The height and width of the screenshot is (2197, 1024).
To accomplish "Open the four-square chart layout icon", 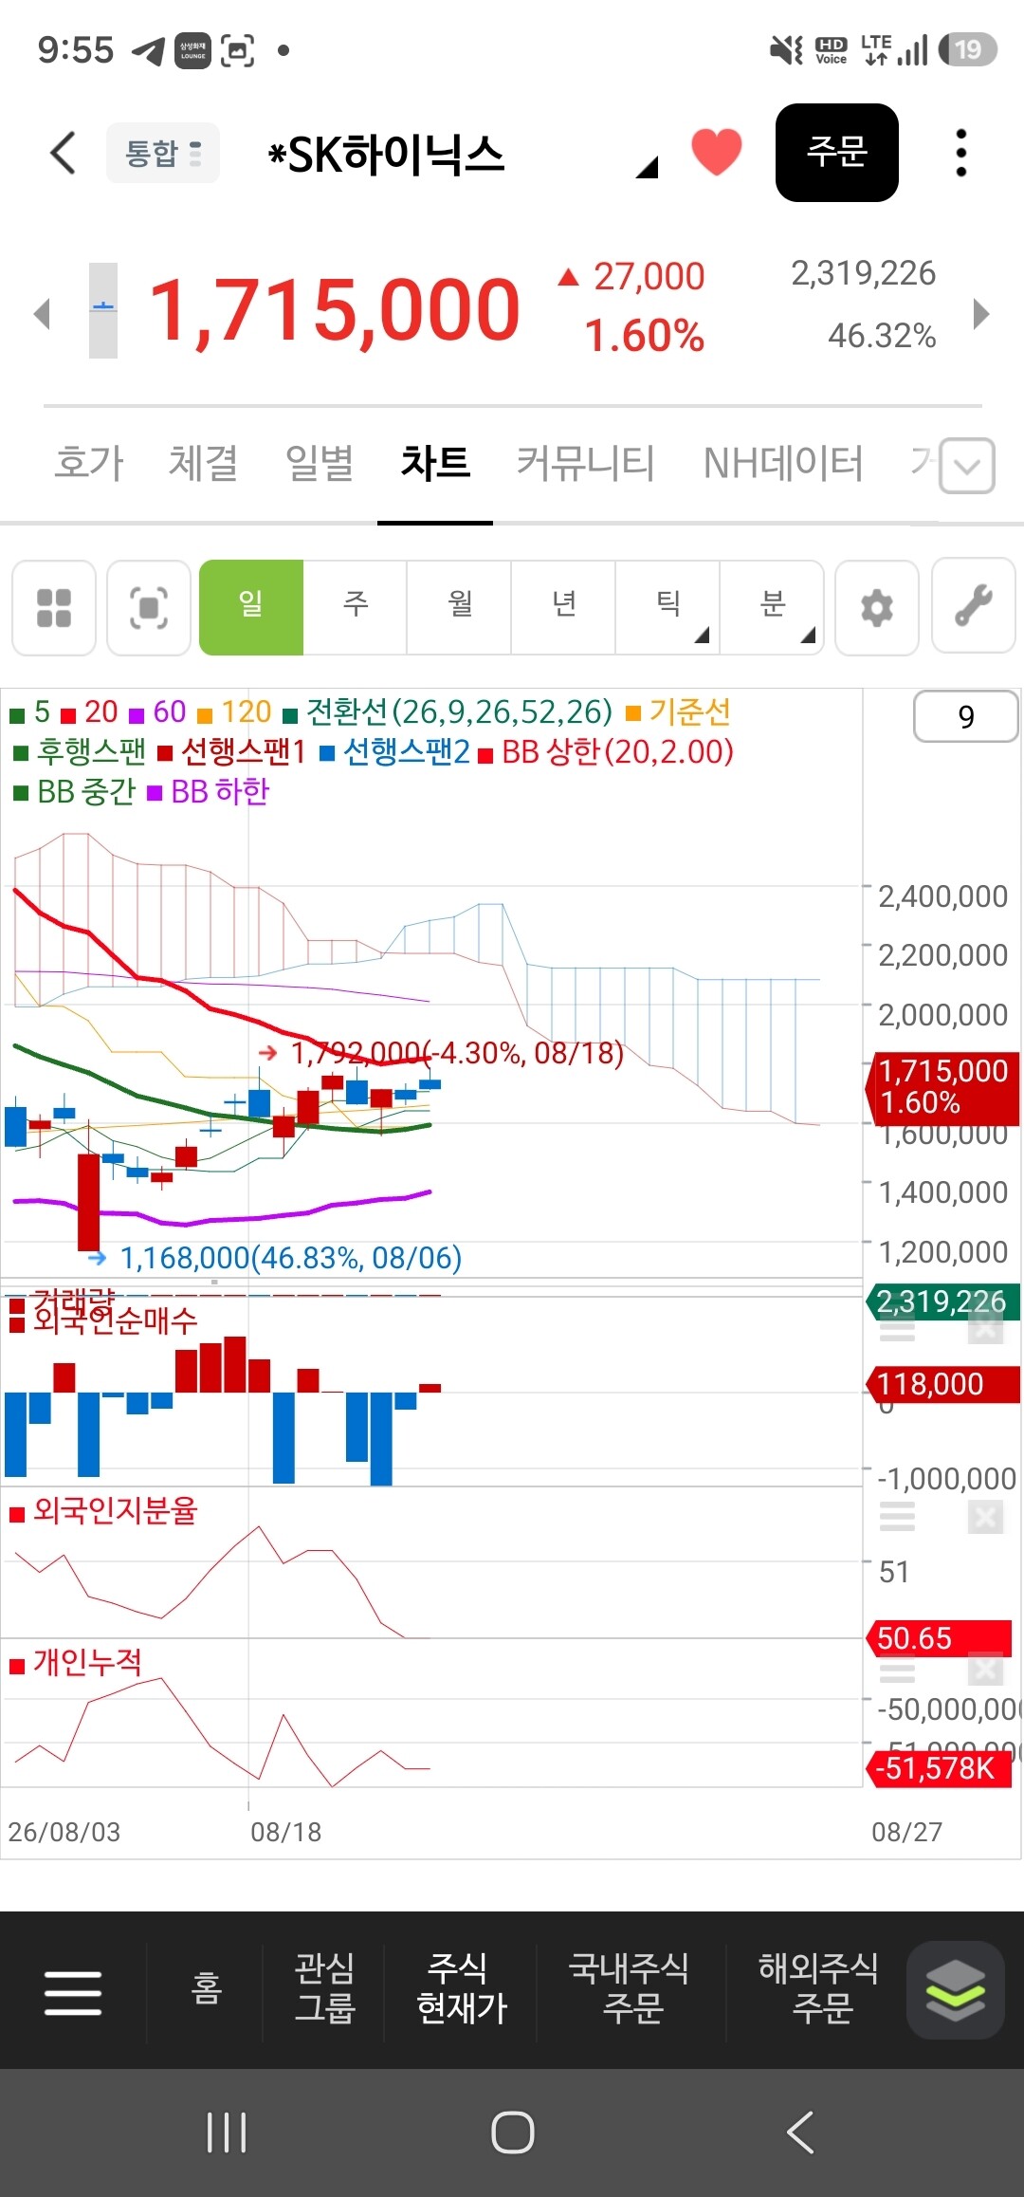I will point(54,607).
